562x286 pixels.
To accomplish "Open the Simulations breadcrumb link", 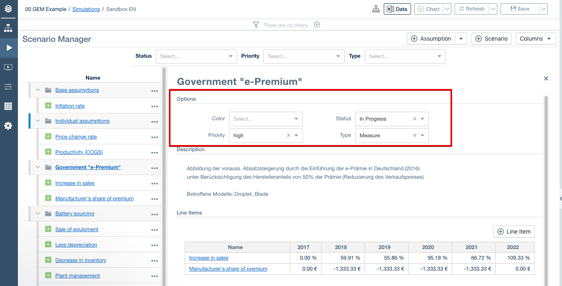I will tap(86, 9).
